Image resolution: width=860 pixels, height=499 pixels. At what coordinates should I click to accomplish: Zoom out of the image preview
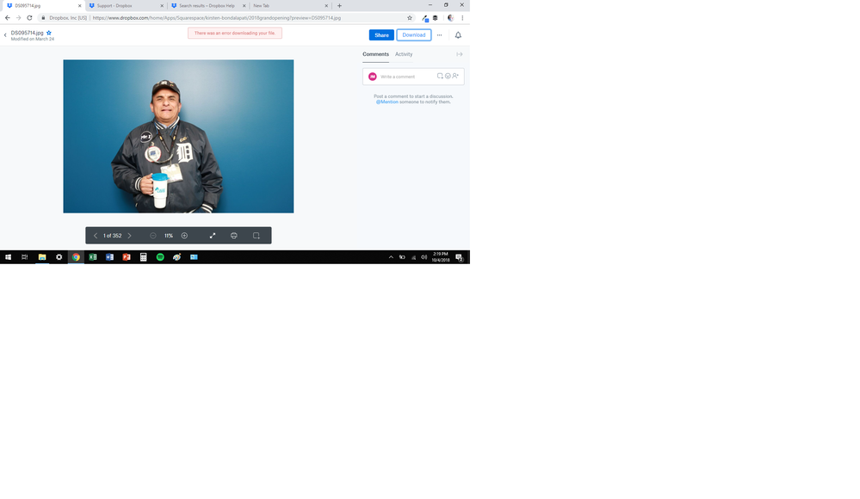click(x=153, y=236)
